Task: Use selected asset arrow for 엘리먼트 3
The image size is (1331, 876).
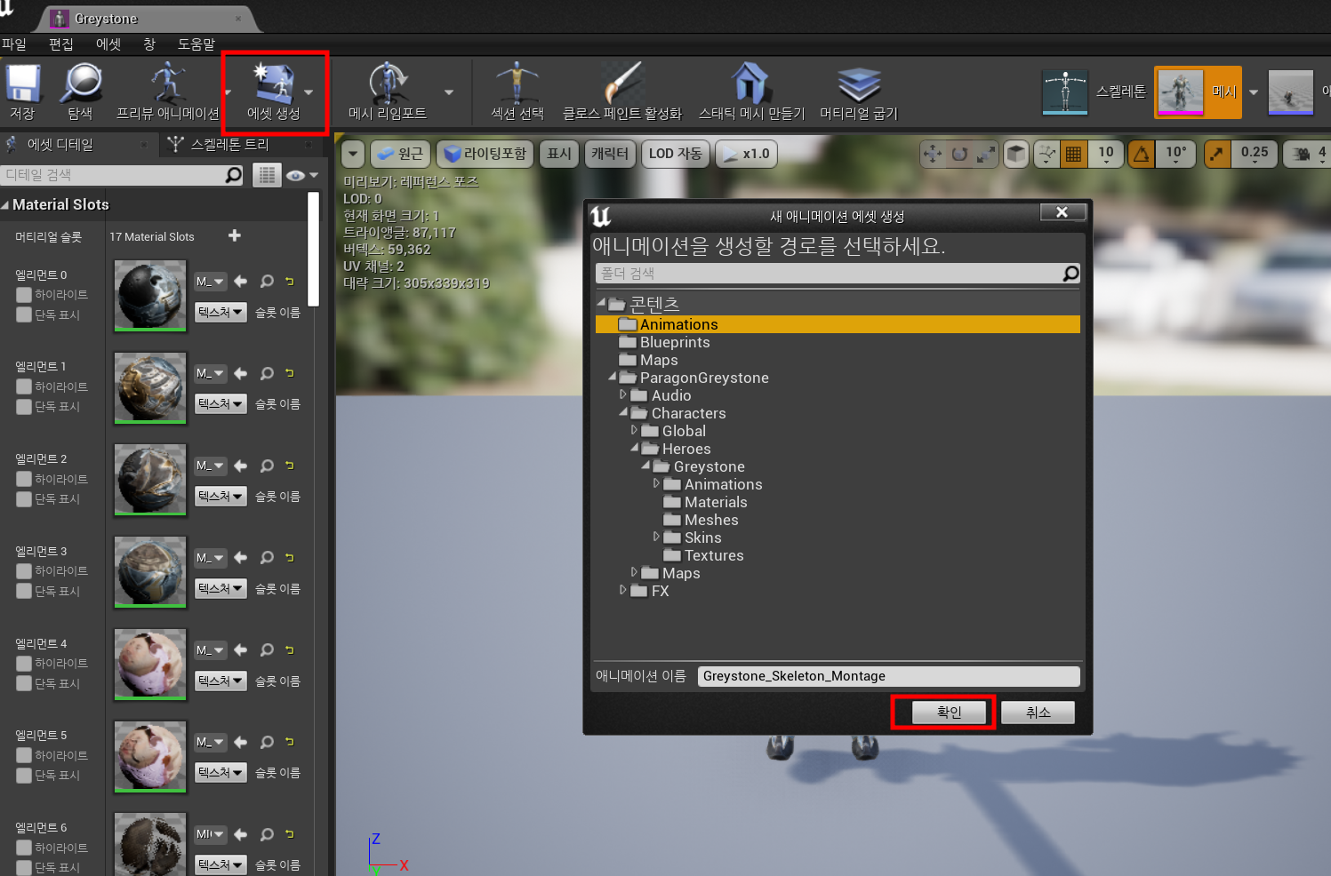Action: click(x=240, y=558)
